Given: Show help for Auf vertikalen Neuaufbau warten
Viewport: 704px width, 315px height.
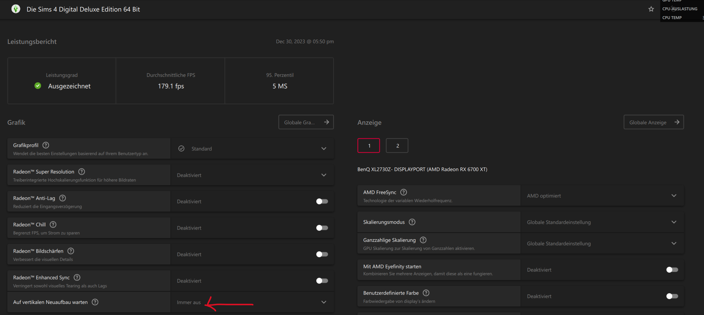Looking at the screenshot, I should pos(95,302).
